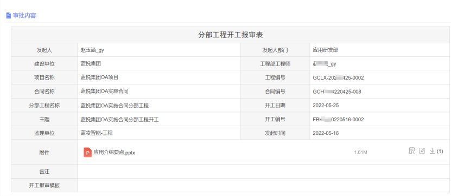Click the document icon beside 审批内容

9,16
